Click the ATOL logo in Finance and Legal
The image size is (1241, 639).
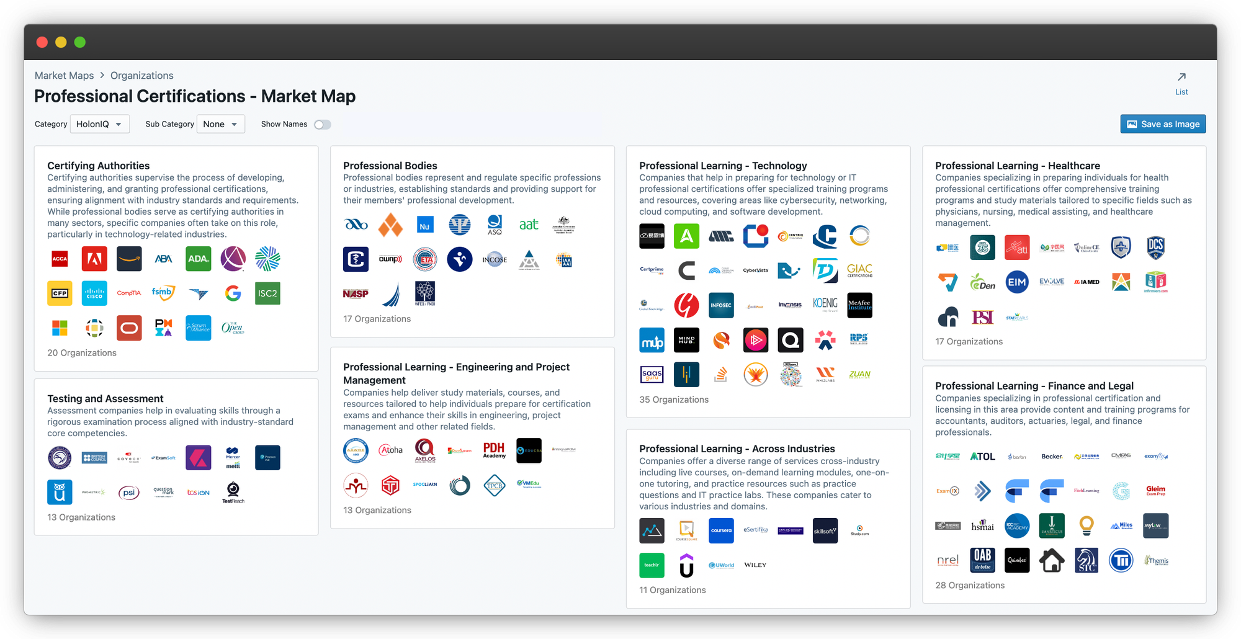[982, 456]
